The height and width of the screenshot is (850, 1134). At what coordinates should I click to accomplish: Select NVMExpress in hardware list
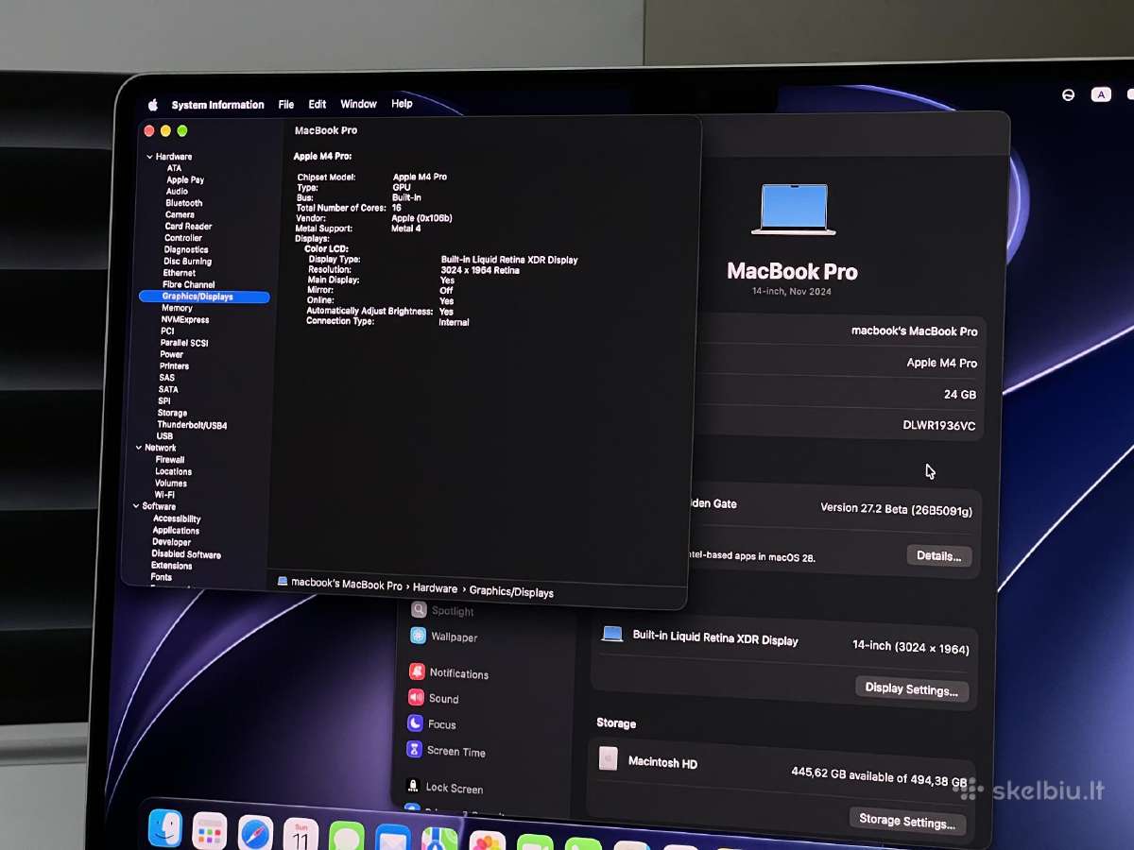pyautogui.click(x=185, y=320)
